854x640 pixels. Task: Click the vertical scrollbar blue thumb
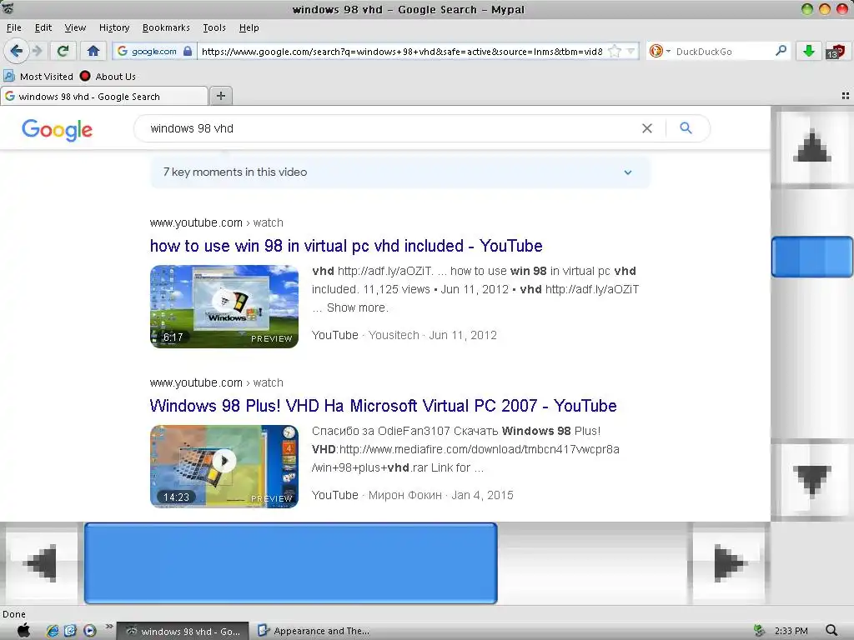point(812,257)
